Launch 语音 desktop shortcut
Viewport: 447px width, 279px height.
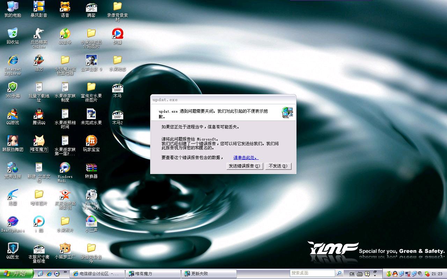pos(65,9)
